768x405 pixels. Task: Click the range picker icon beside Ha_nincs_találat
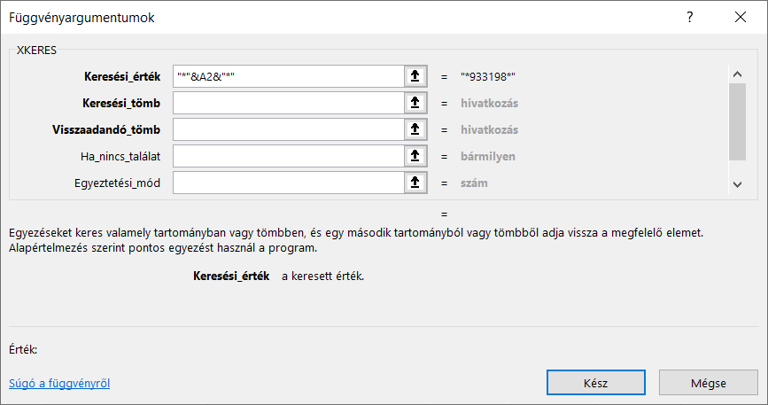(414, 156)
